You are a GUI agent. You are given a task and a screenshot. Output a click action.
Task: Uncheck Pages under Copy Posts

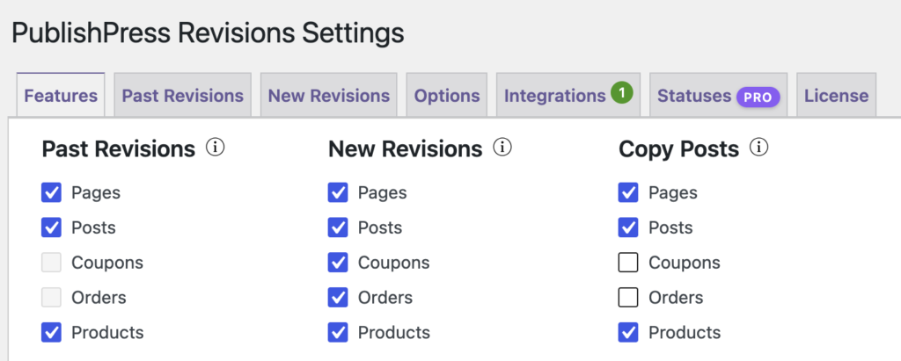click(x=628, y=193)
